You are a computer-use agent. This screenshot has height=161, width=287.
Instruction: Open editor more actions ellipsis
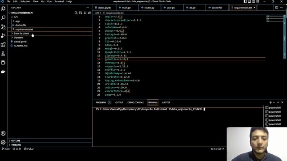coord(282,8)
